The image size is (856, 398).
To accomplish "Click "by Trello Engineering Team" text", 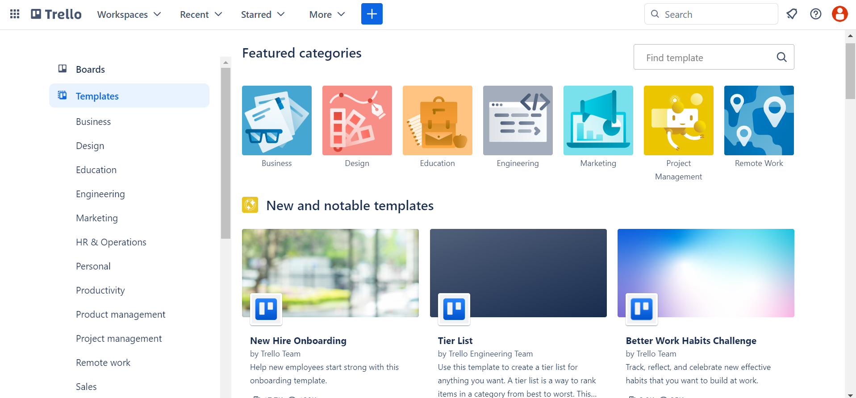I will coord(485,354).
